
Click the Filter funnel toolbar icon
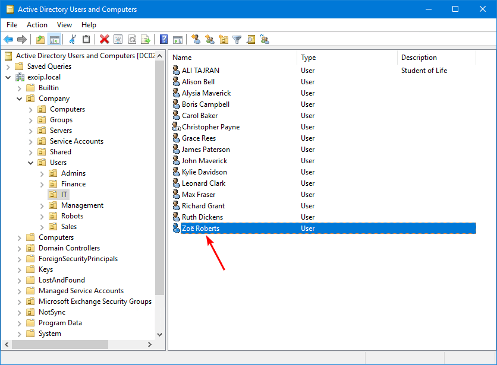point(237,40)
